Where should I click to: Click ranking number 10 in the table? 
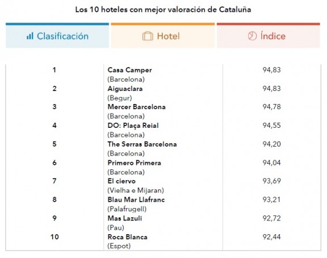(54, 237)
